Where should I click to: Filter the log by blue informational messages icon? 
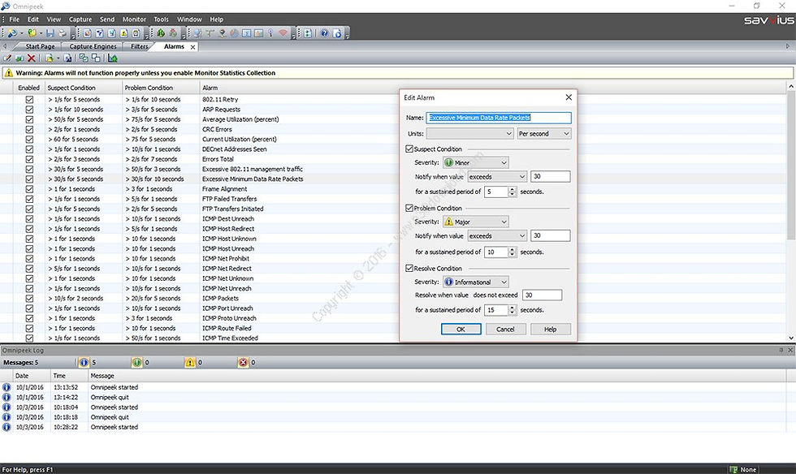click(x=84, y=362)
